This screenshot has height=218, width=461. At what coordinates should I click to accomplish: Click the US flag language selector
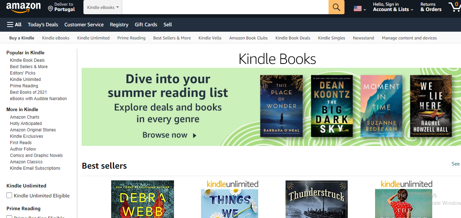359,9
